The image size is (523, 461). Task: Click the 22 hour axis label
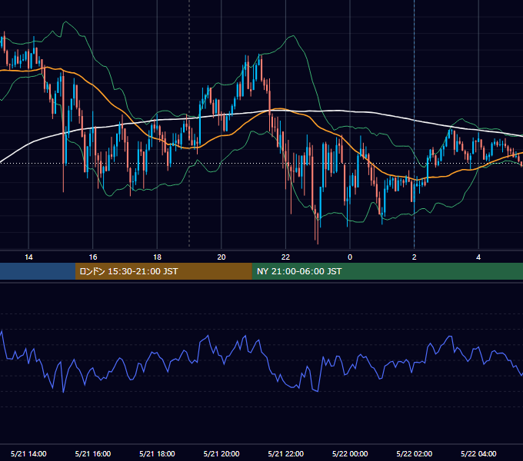click(x=285, y=257)
